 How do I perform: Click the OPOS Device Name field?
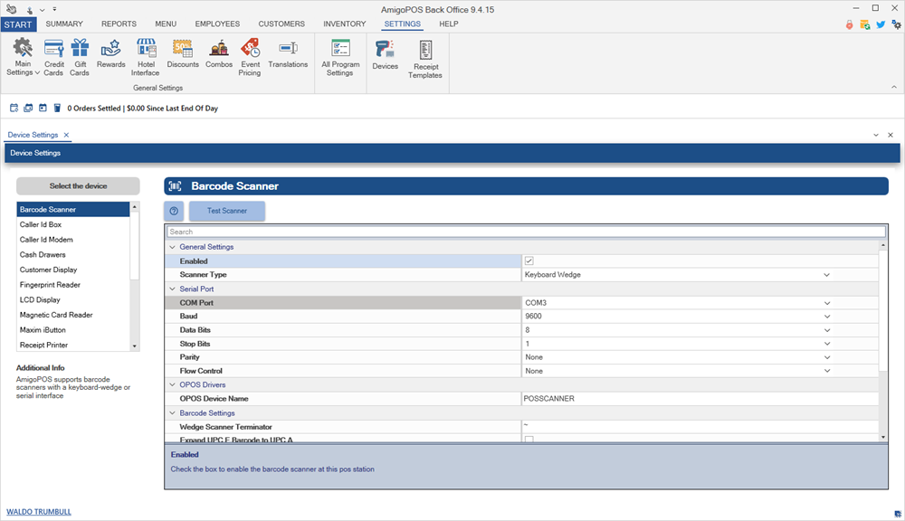[700, 399]
